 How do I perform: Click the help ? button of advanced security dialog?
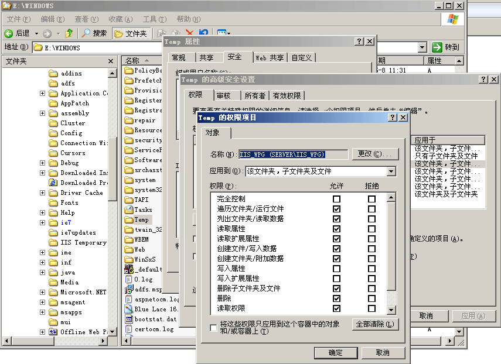tap(483, 79)
